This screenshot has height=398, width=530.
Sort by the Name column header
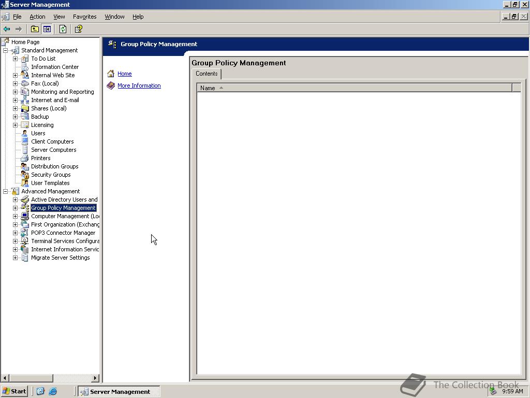pyautogui.click(x=354, y=88)
